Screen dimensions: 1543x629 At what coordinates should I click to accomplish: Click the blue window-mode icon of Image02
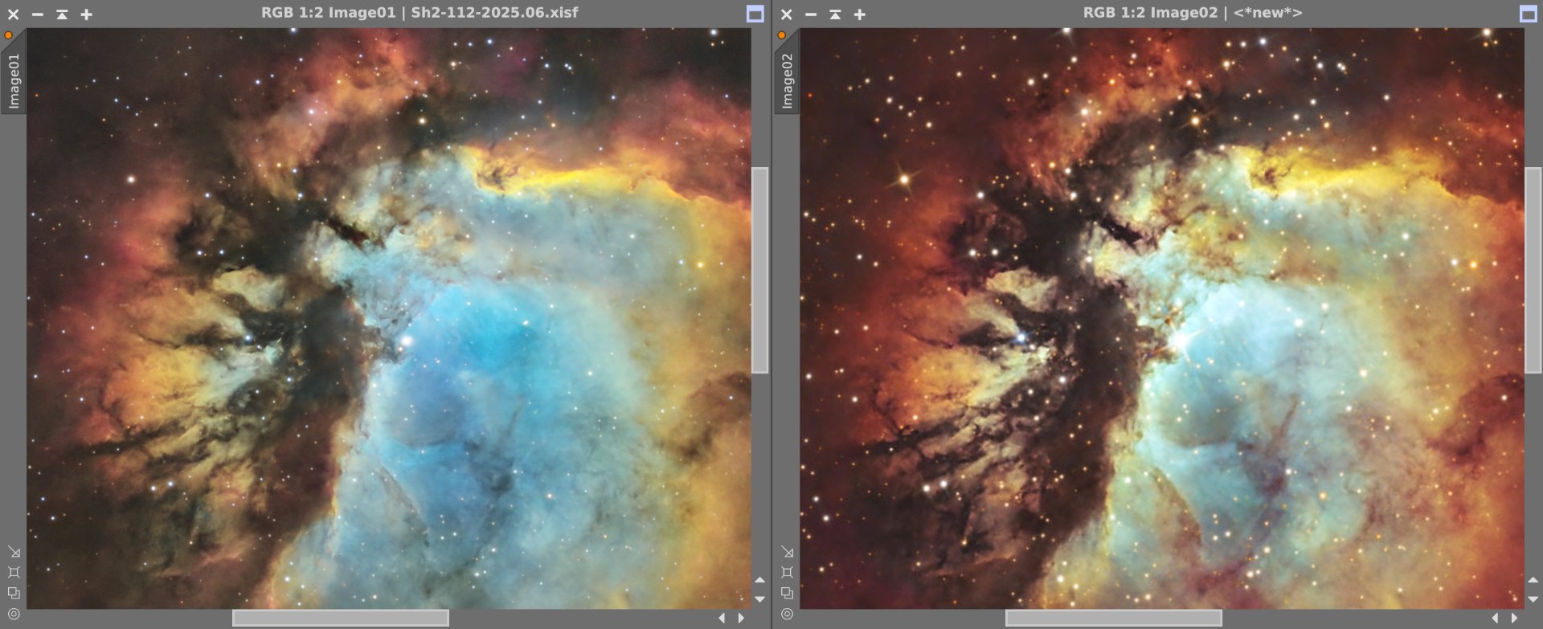tap(1528, 14)
